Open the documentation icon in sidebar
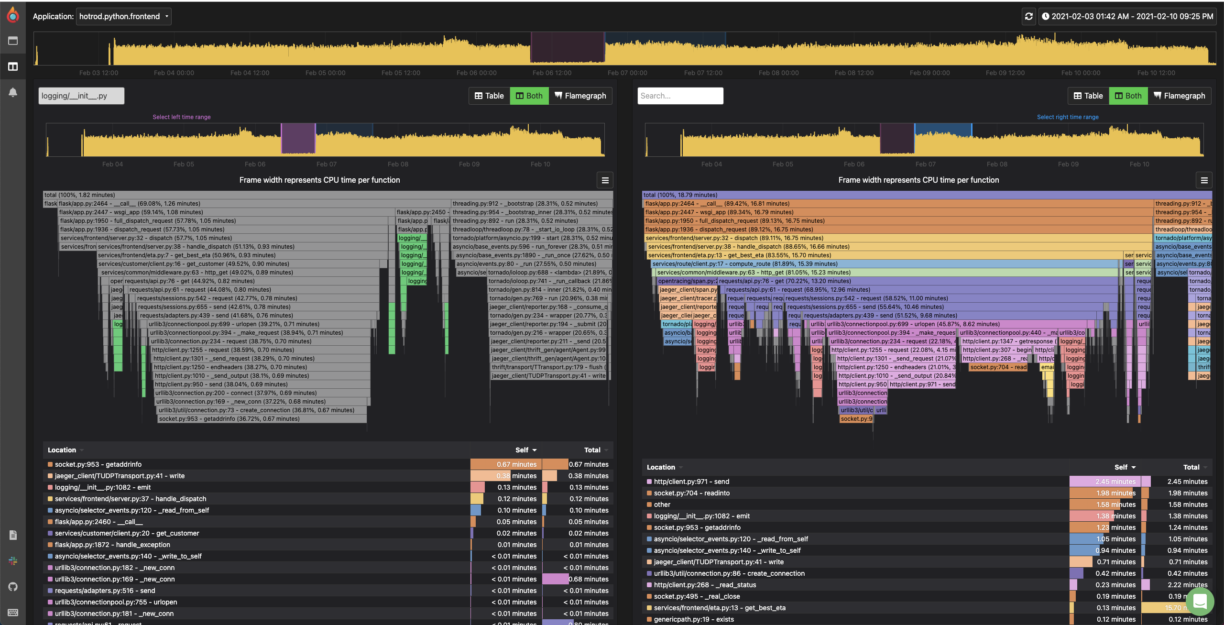 (13, 535)
